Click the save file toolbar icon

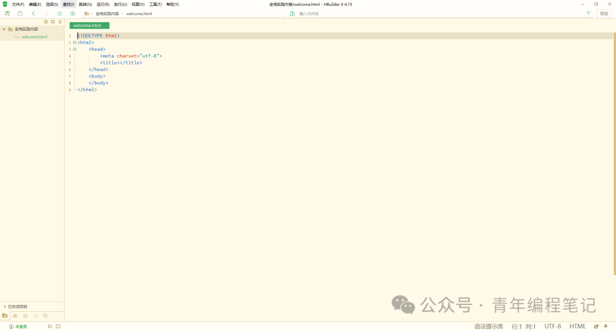[x=20, y=13]
